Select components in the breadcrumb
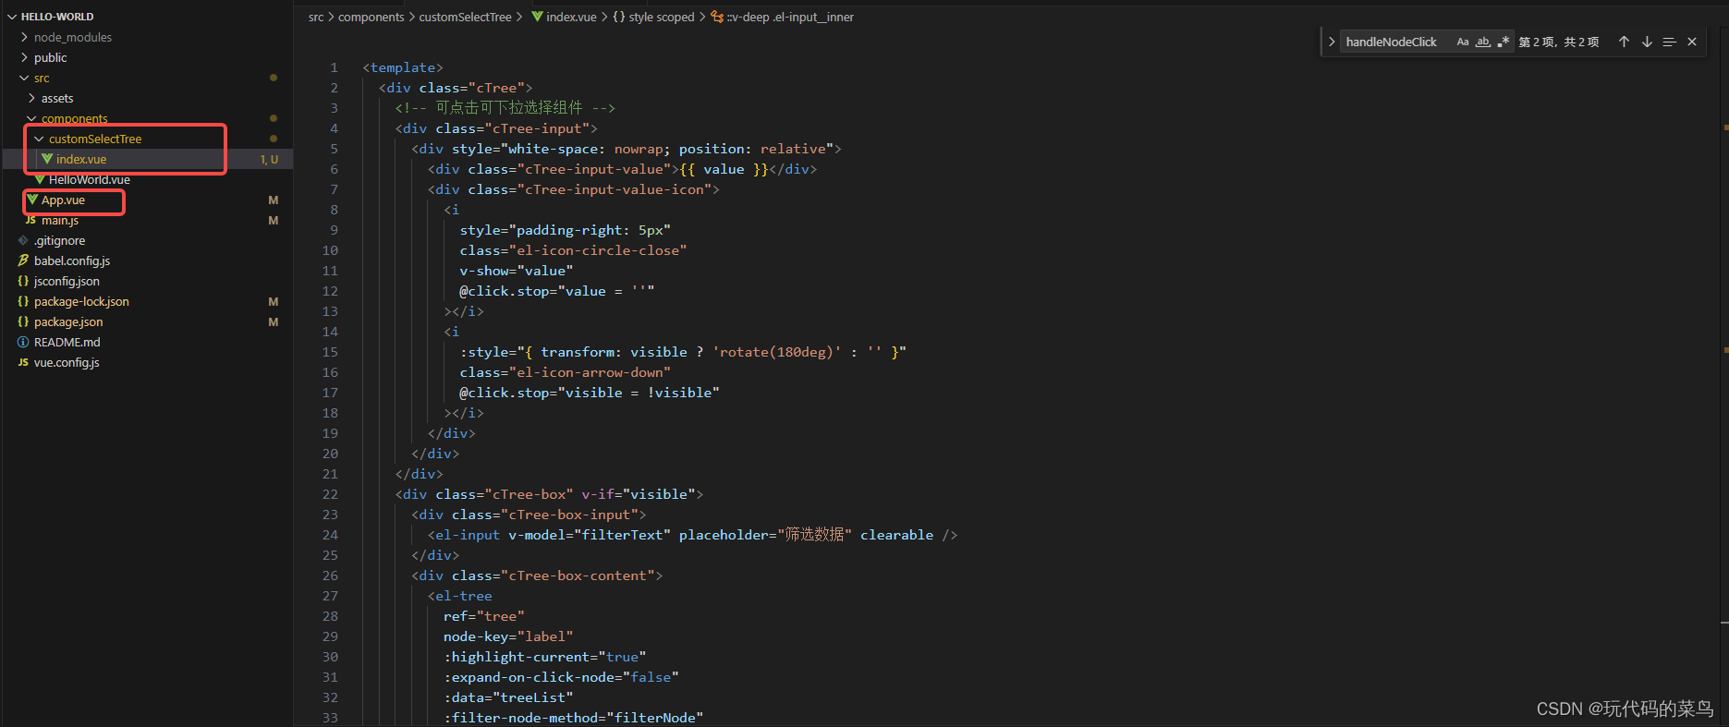 click(371, 17)
